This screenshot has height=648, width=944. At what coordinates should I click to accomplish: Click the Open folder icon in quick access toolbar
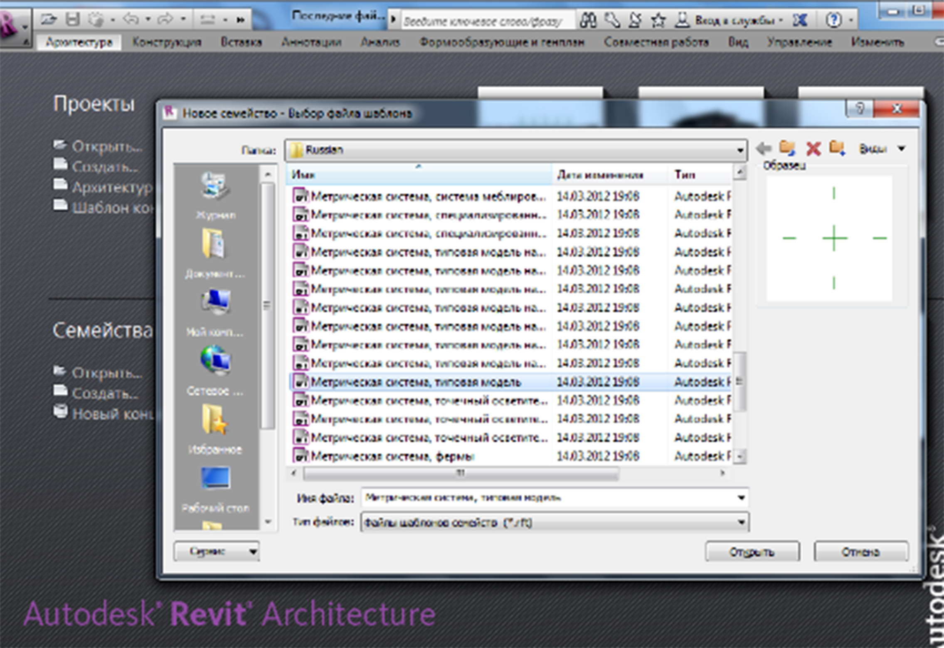(48, 19)
